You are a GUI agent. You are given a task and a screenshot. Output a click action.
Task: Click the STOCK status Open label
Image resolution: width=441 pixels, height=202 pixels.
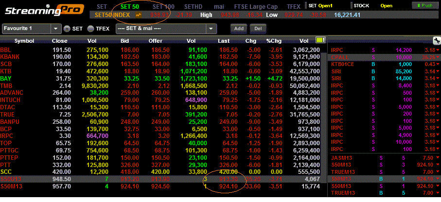[x=386, y=5]
